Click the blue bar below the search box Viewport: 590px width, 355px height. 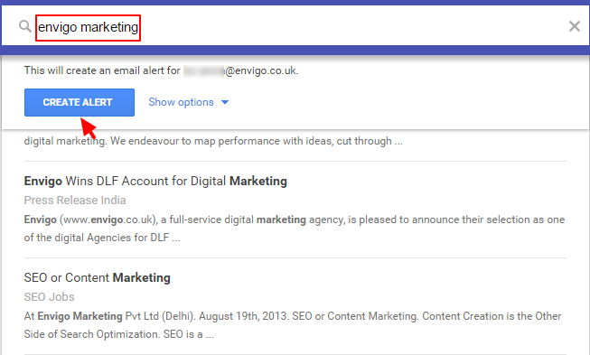pos(295,51)
